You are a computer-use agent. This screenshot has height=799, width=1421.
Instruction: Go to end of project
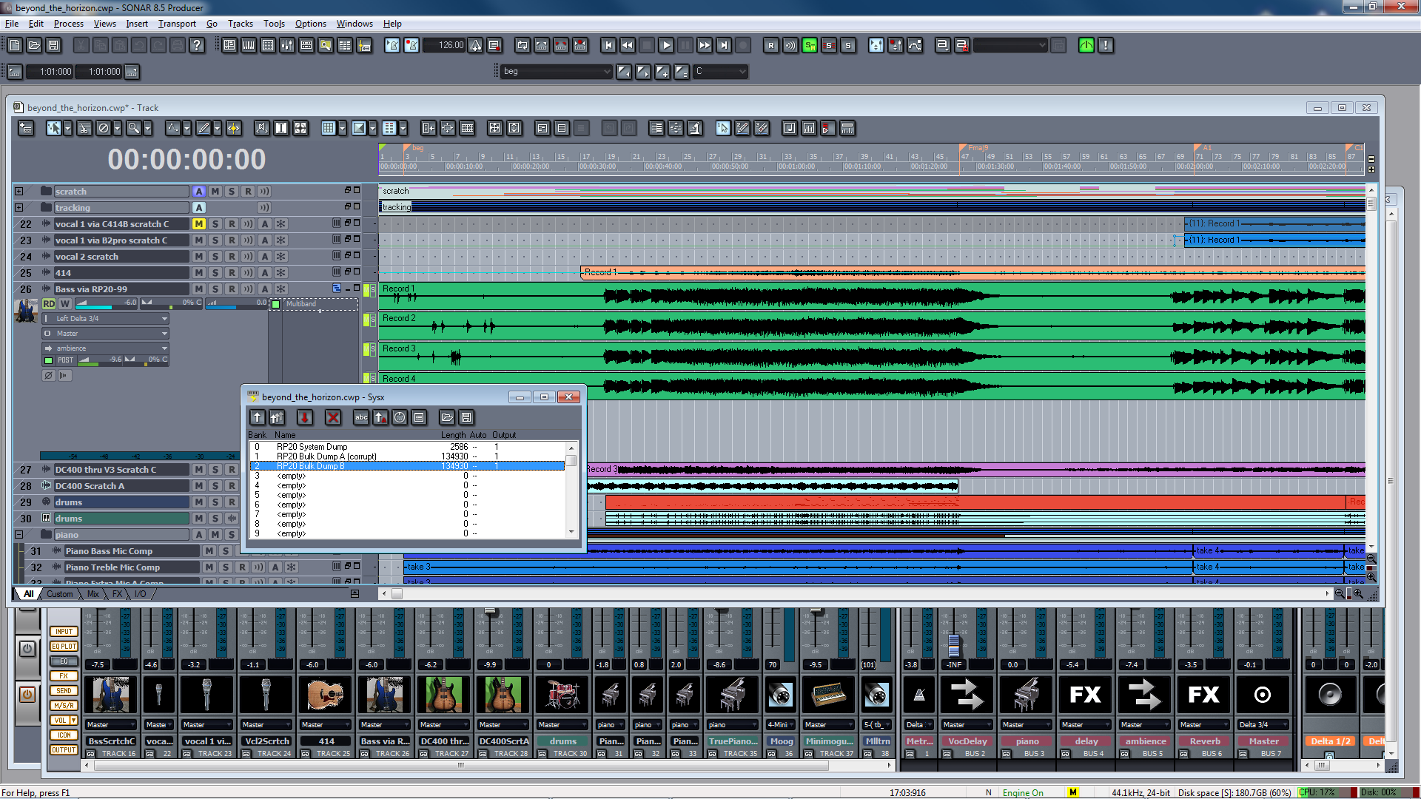point(724,45)
